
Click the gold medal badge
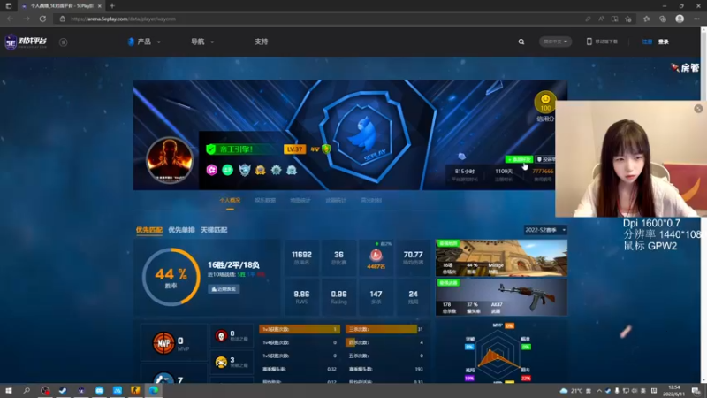(x=260, y=170)
